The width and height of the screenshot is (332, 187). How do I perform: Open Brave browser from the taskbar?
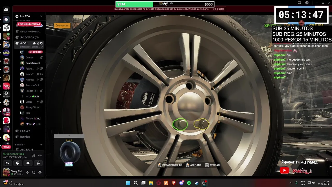[174, 183]
